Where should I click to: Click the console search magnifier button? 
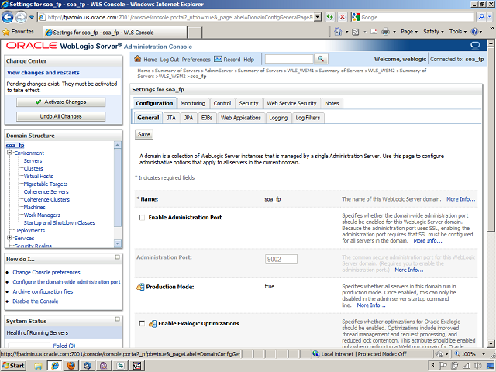[x=319, y=59]
